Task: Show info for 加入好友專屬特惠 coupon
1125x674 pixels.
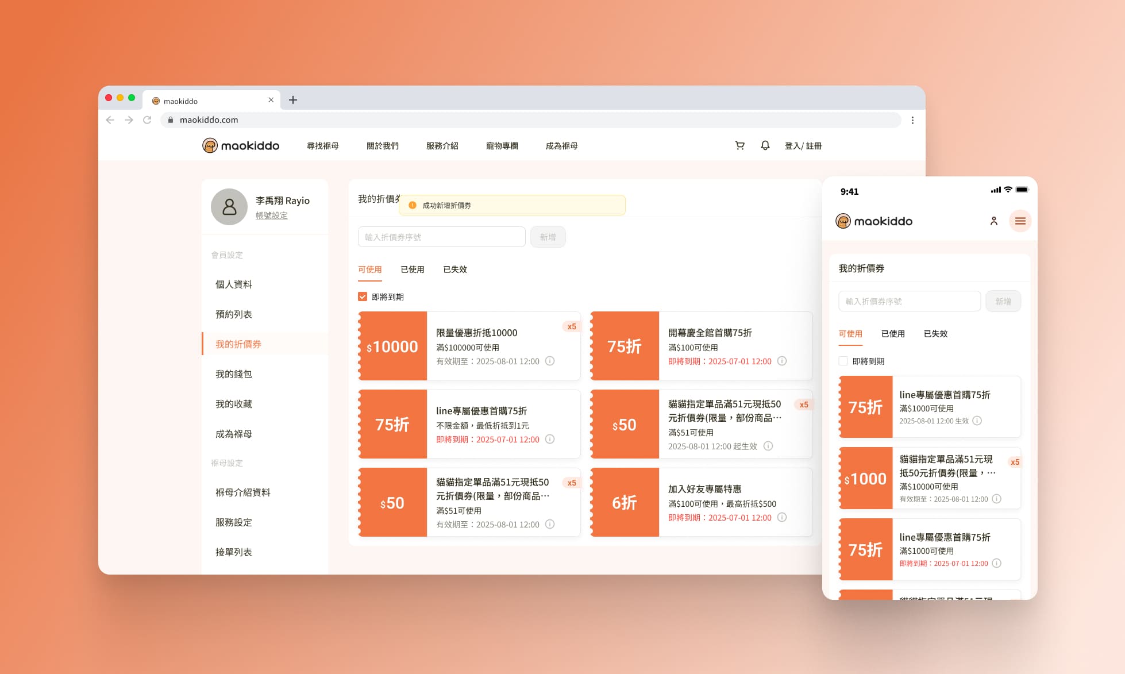Action: (782, 517)
